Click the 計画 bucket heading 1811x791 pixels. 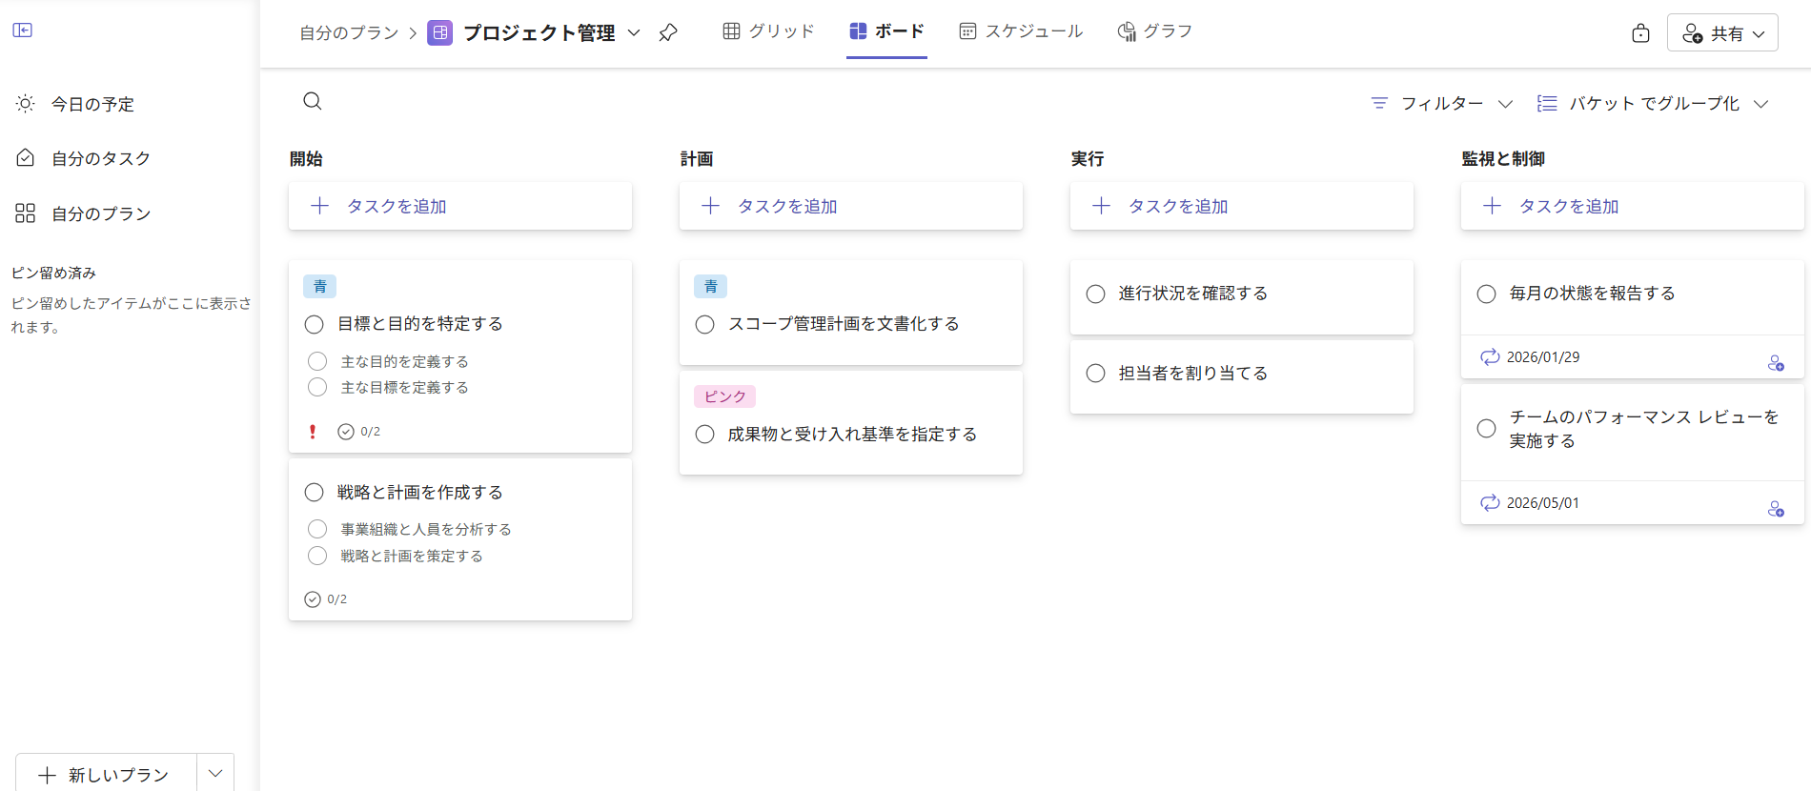[697, 159]
